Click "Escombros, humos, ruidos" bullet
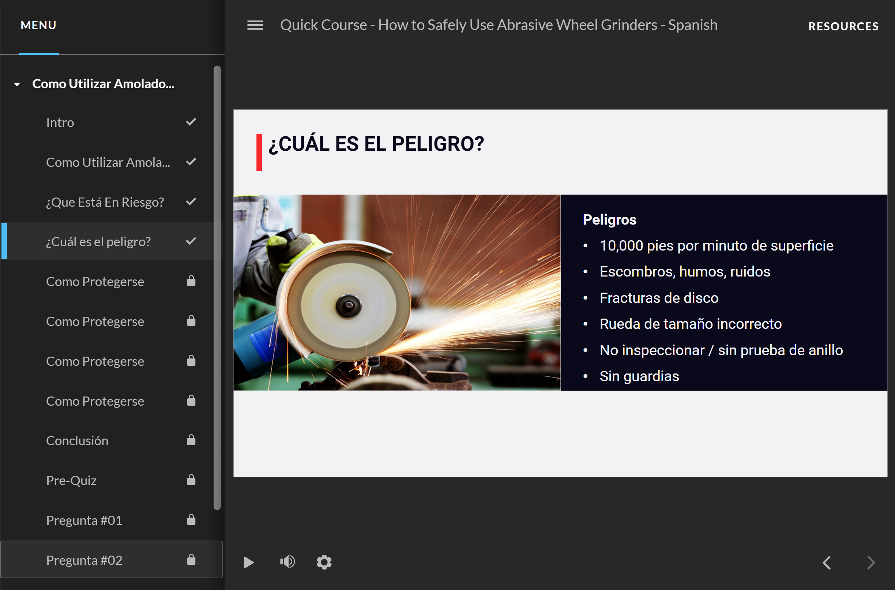Image resolution: width=895 pixels, height=590 pixels. tap(685, 272)
